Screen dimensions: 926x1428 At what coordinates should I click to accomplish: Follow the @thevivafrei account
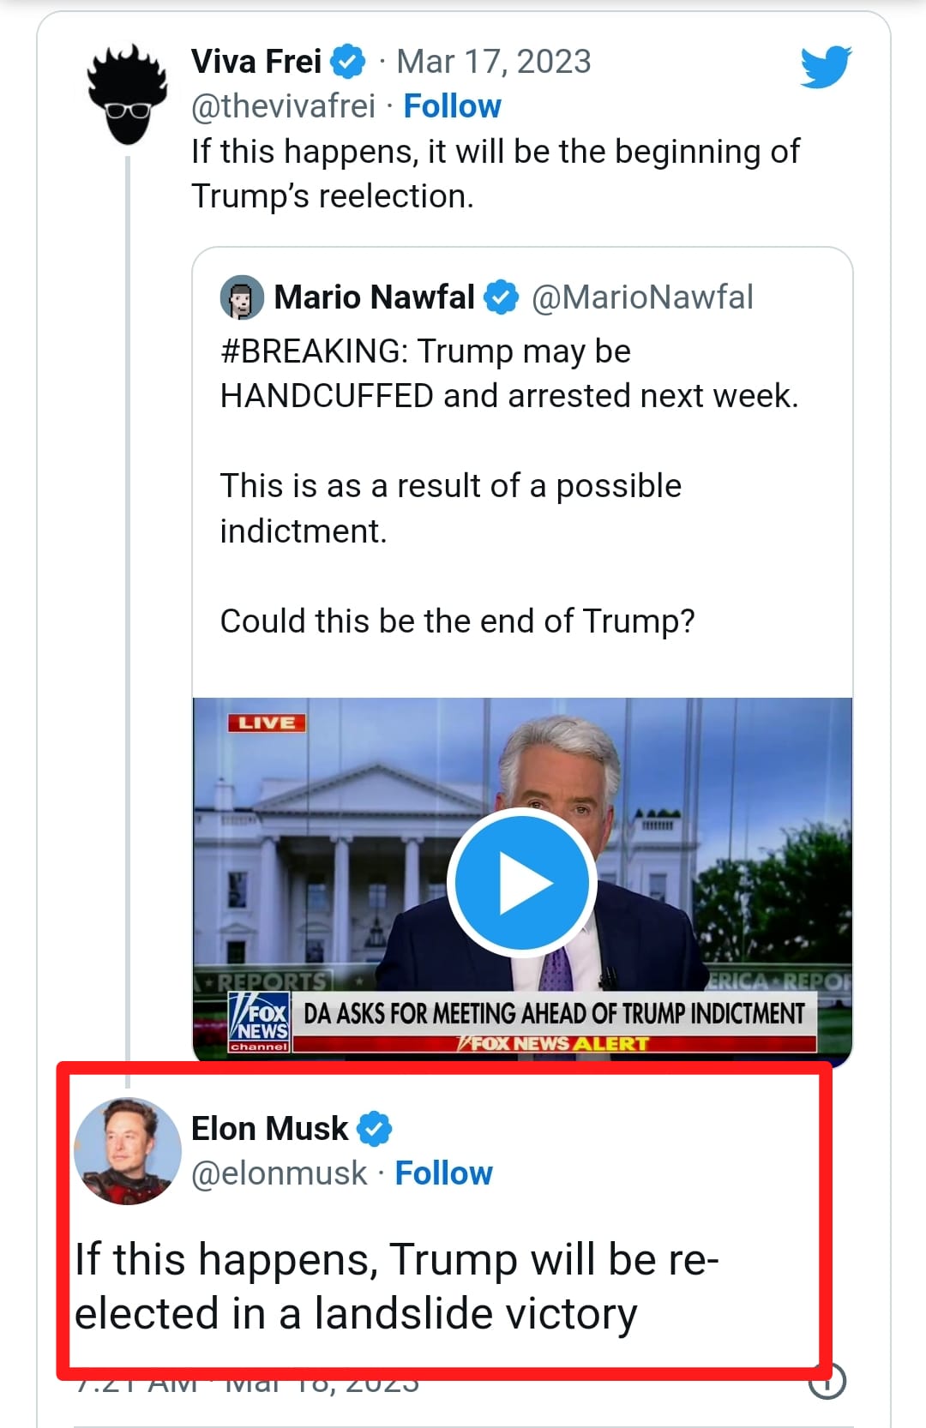(x=452, y=106)
